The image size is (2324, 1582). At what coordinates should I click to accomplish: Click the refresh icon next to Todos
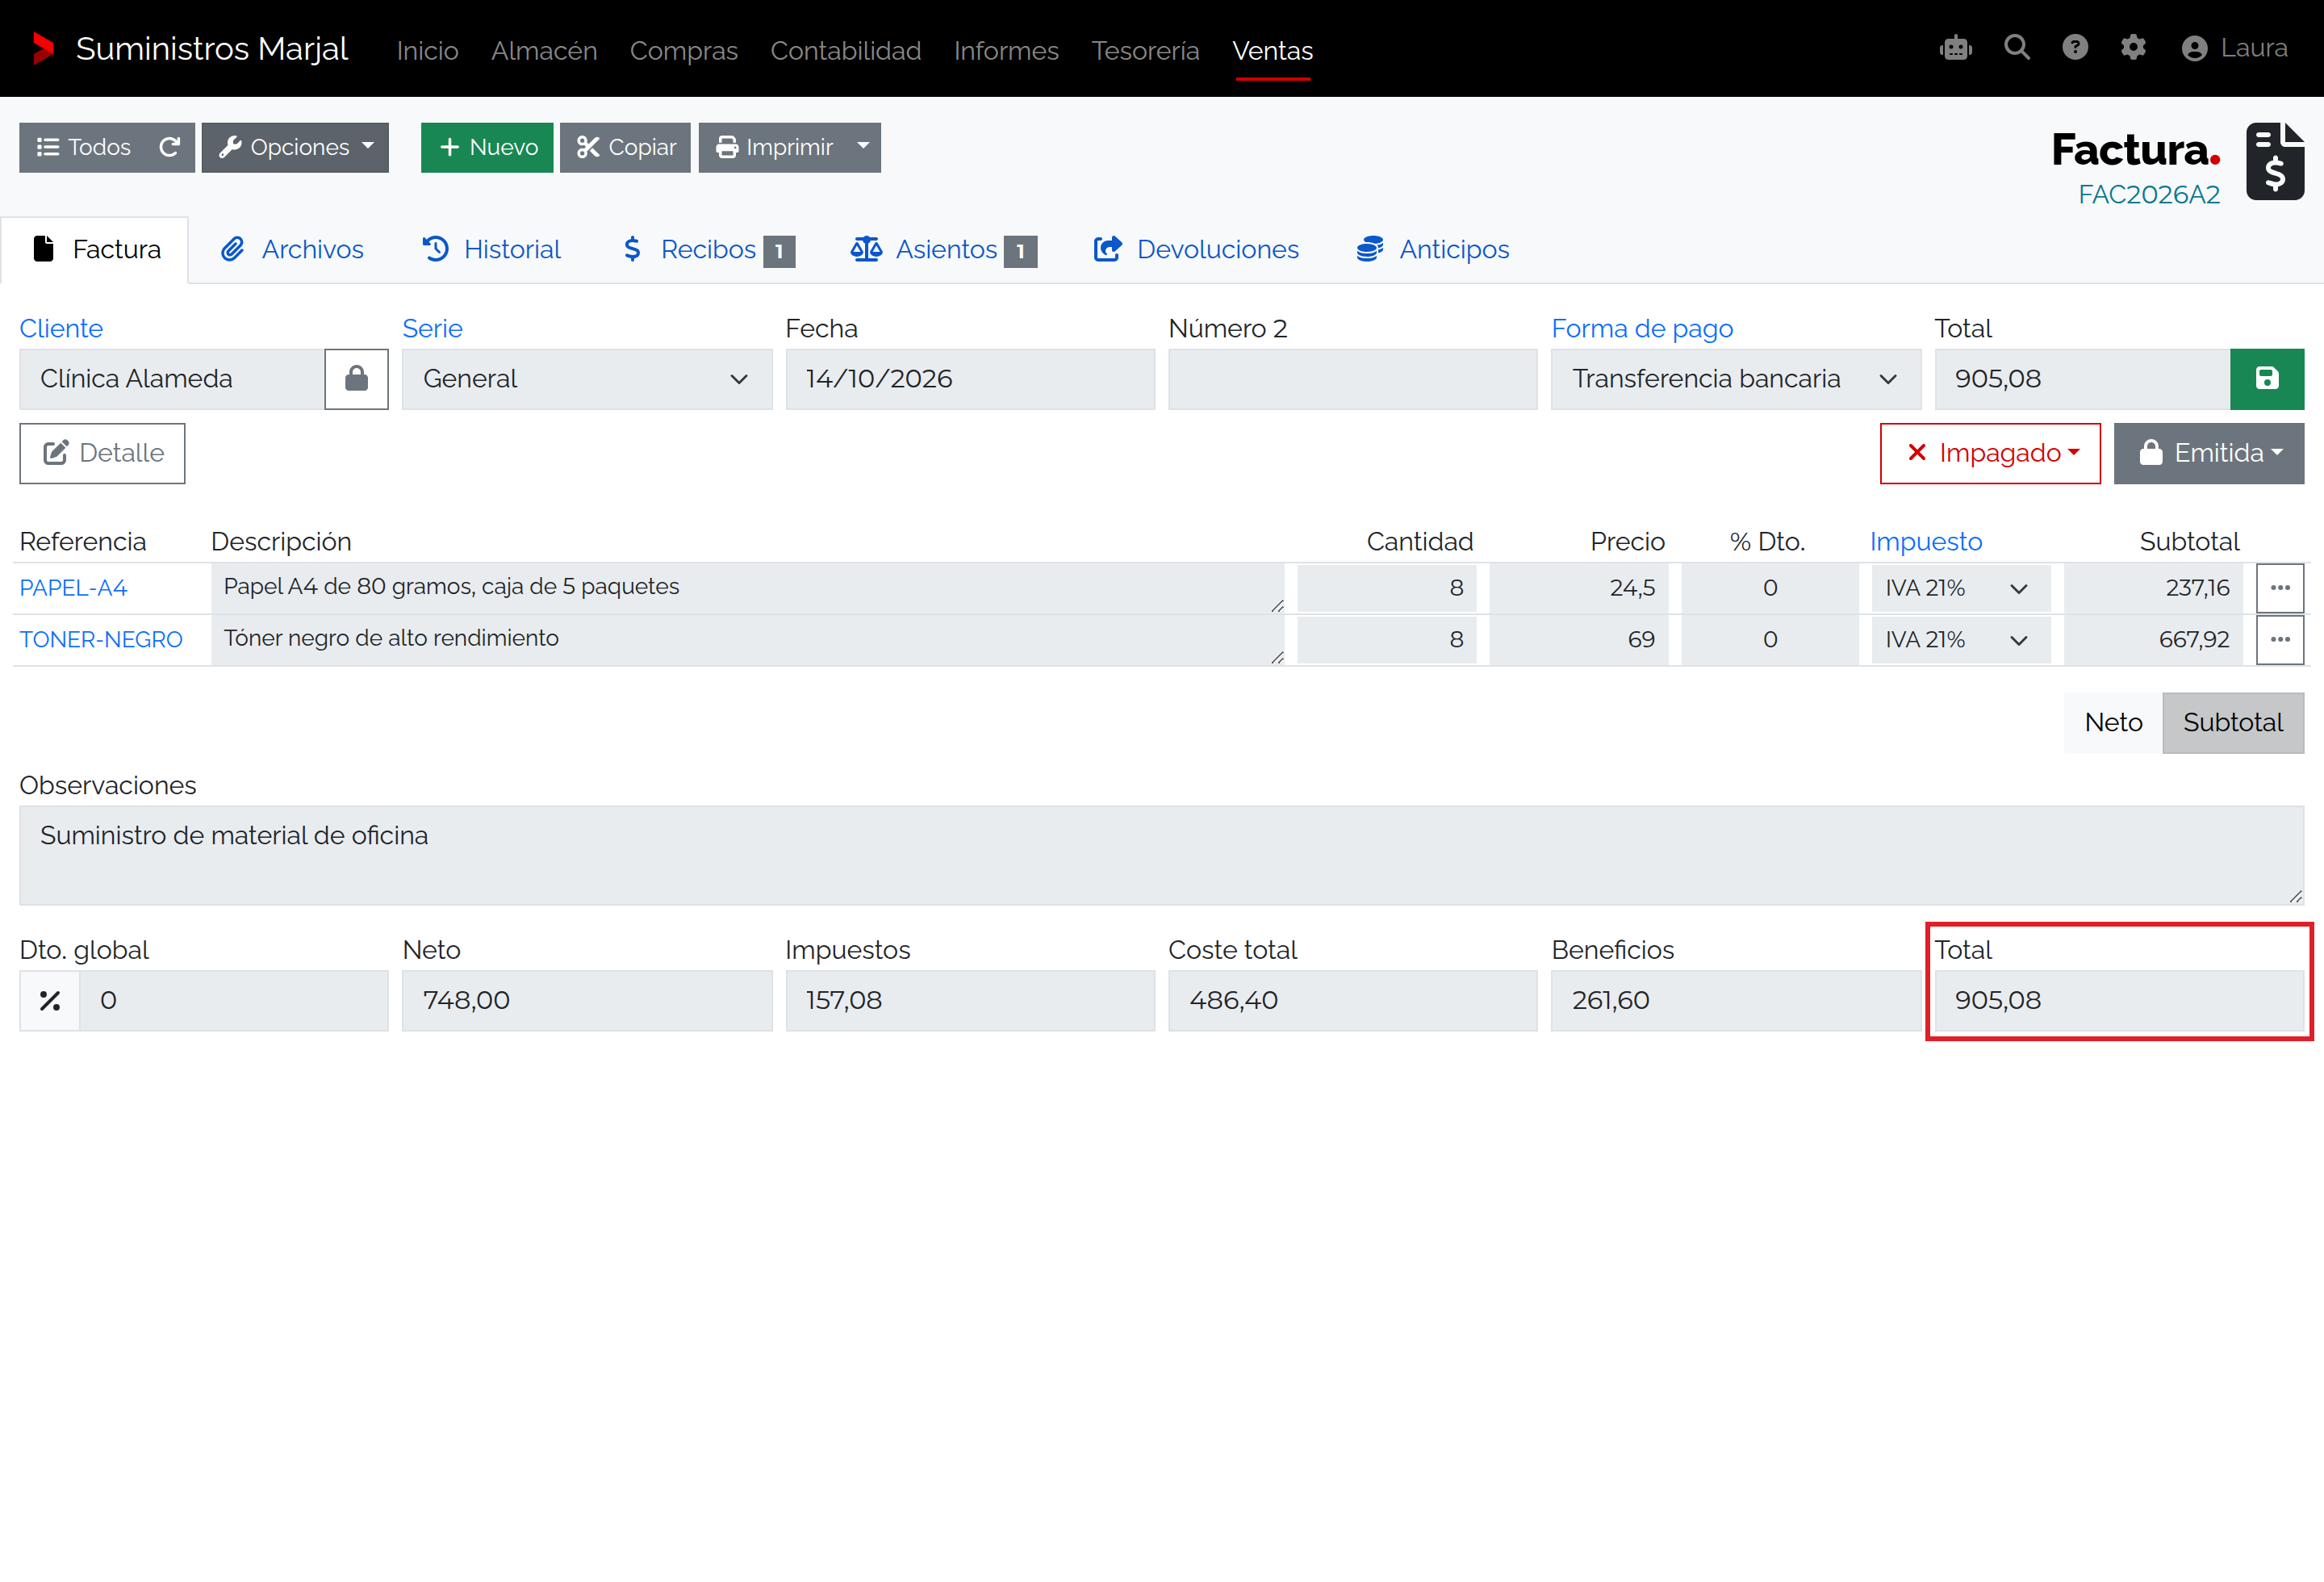(170, 147)
